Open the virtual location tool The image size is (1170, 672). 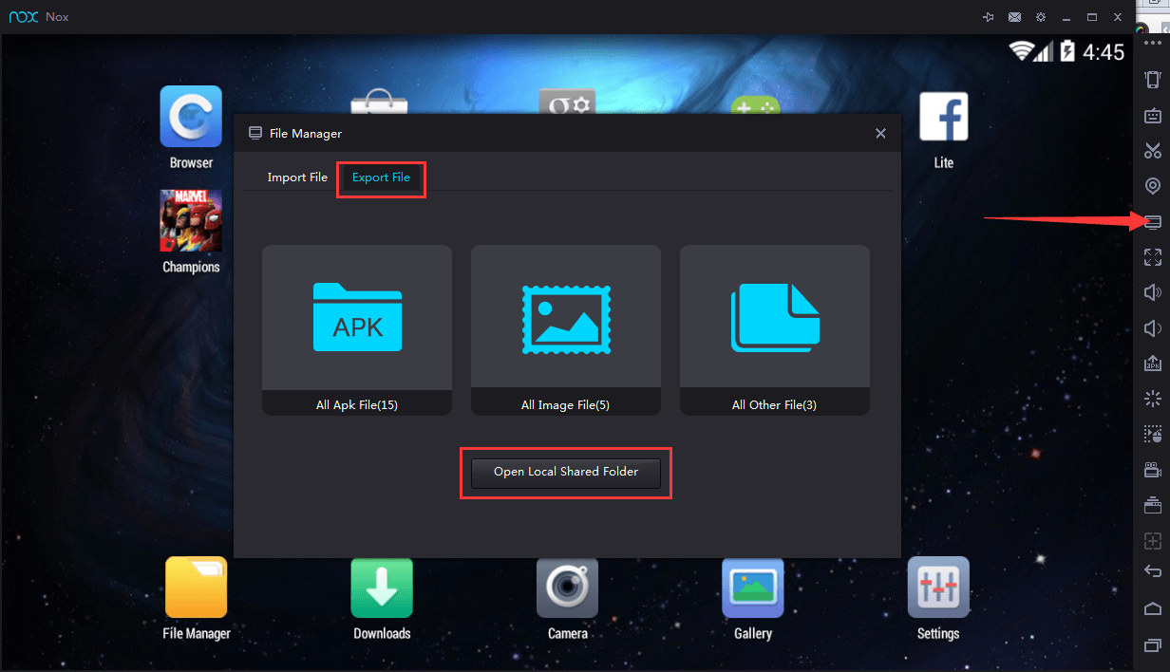(x=1153, y=186)
